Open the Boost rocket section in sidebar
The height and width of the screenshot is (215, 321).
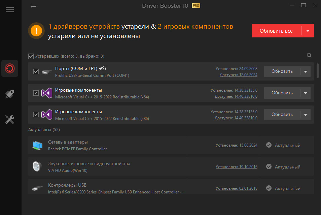(x=10, y=94)
